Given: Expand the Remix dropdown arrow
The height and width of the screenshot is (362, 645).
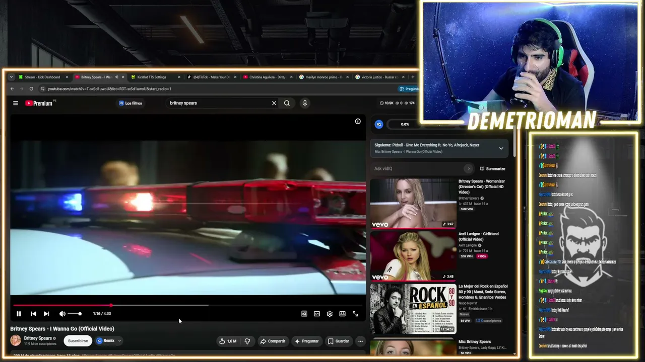Looking at the screenshot, I should point(119,341).
